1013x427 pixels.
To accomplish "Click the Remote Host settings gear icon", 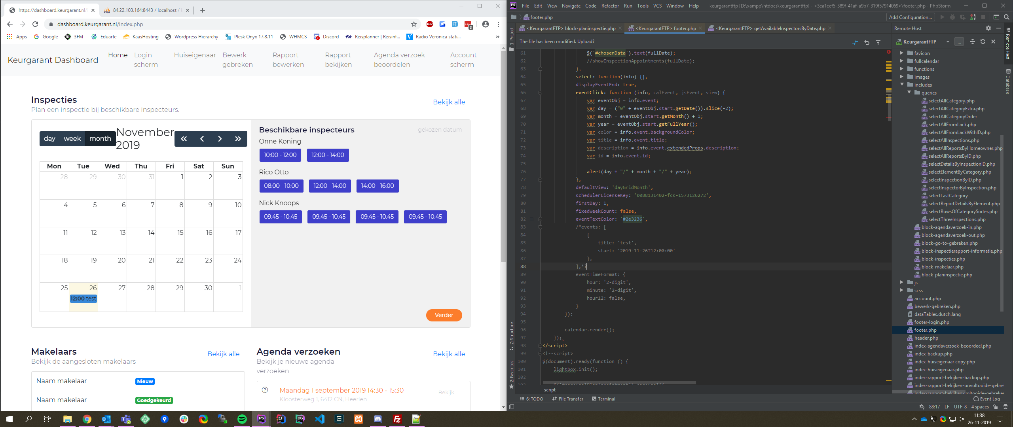I will tap(988, 28).
